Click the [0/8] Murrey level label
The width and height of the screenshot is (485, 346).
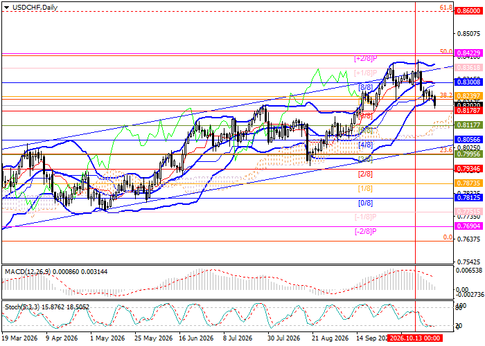[x=365, y=203]
